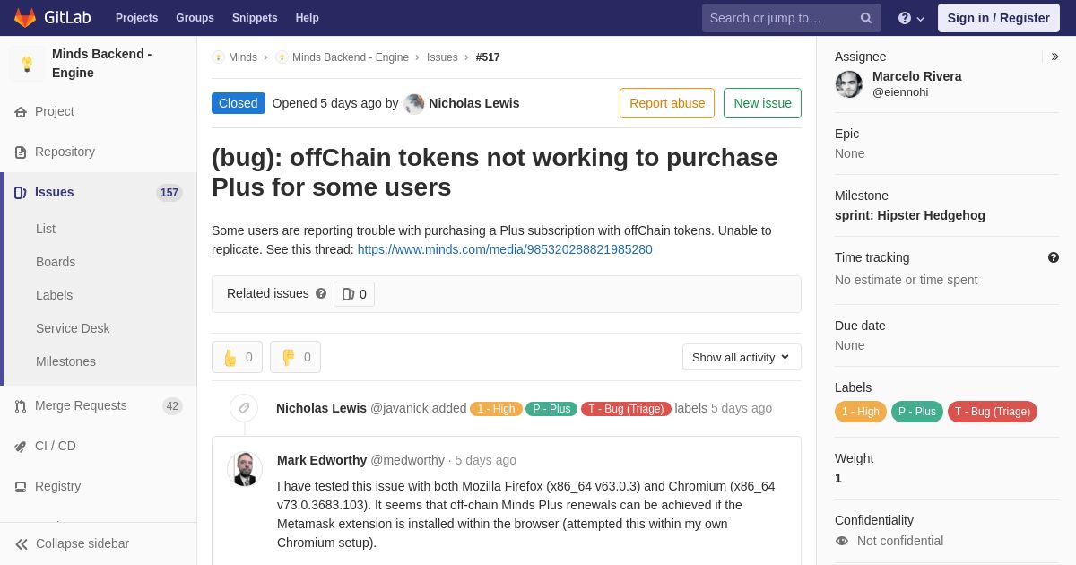Click the label tag activity icon

pos(244,408)
